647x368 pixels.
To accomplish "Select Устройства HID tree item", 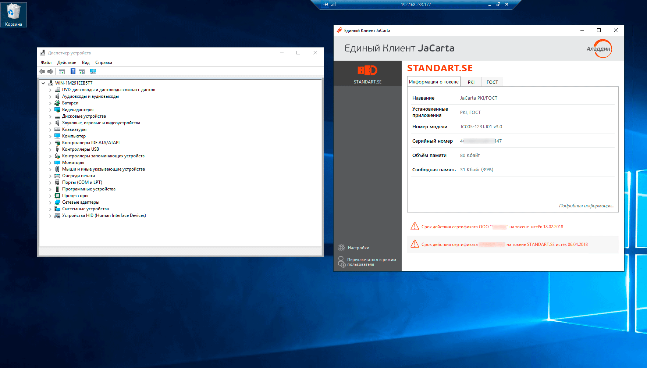I will (x=104, y=215).
